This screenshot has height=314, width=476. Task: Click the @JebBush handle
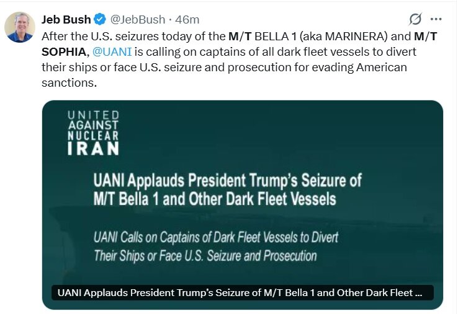tap(134, 19)
